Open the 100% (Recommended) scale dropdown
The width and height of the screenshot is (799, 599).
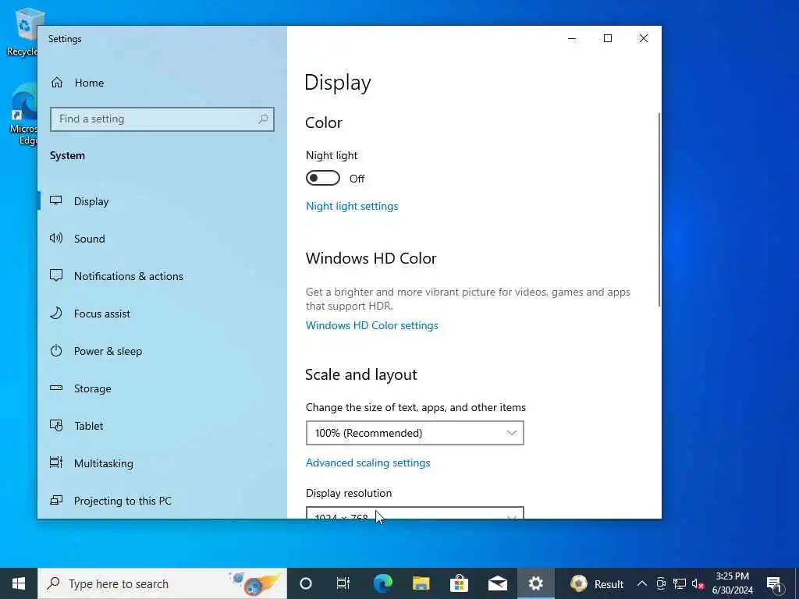click(415, 433)
